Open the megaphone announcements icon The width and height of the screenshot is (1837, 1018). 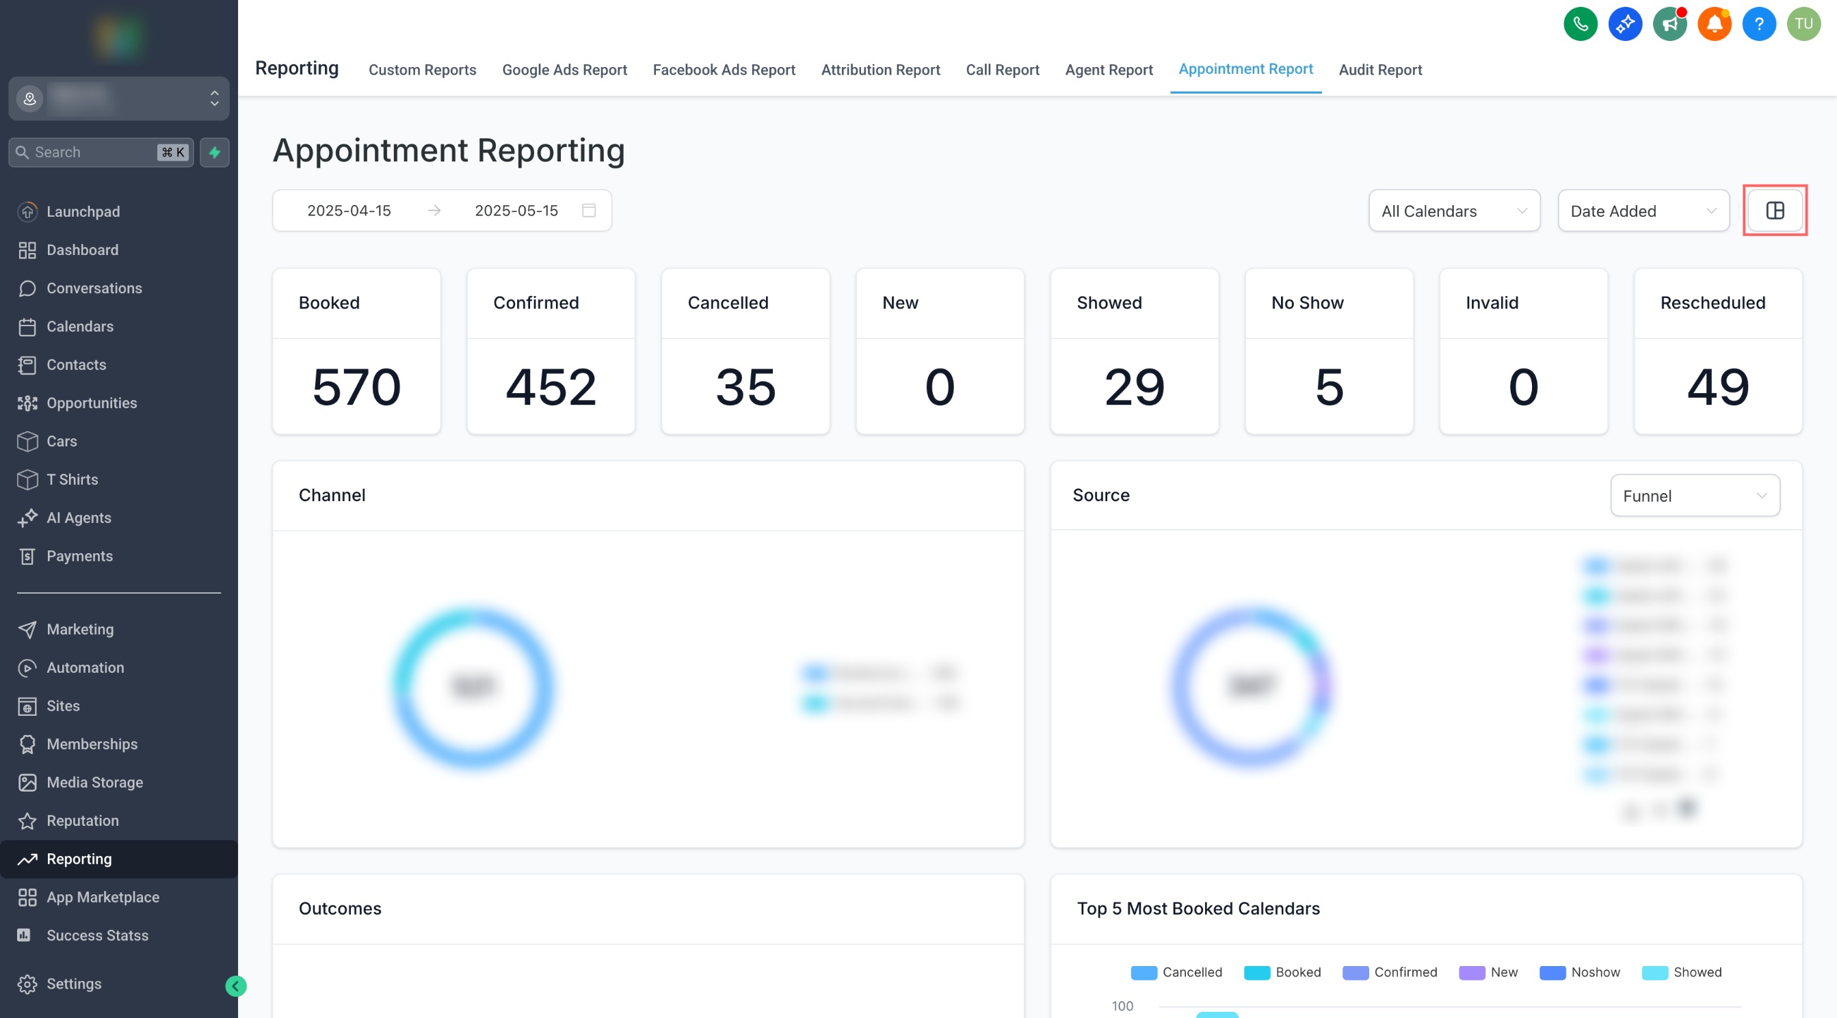(x=1669, y=24)
